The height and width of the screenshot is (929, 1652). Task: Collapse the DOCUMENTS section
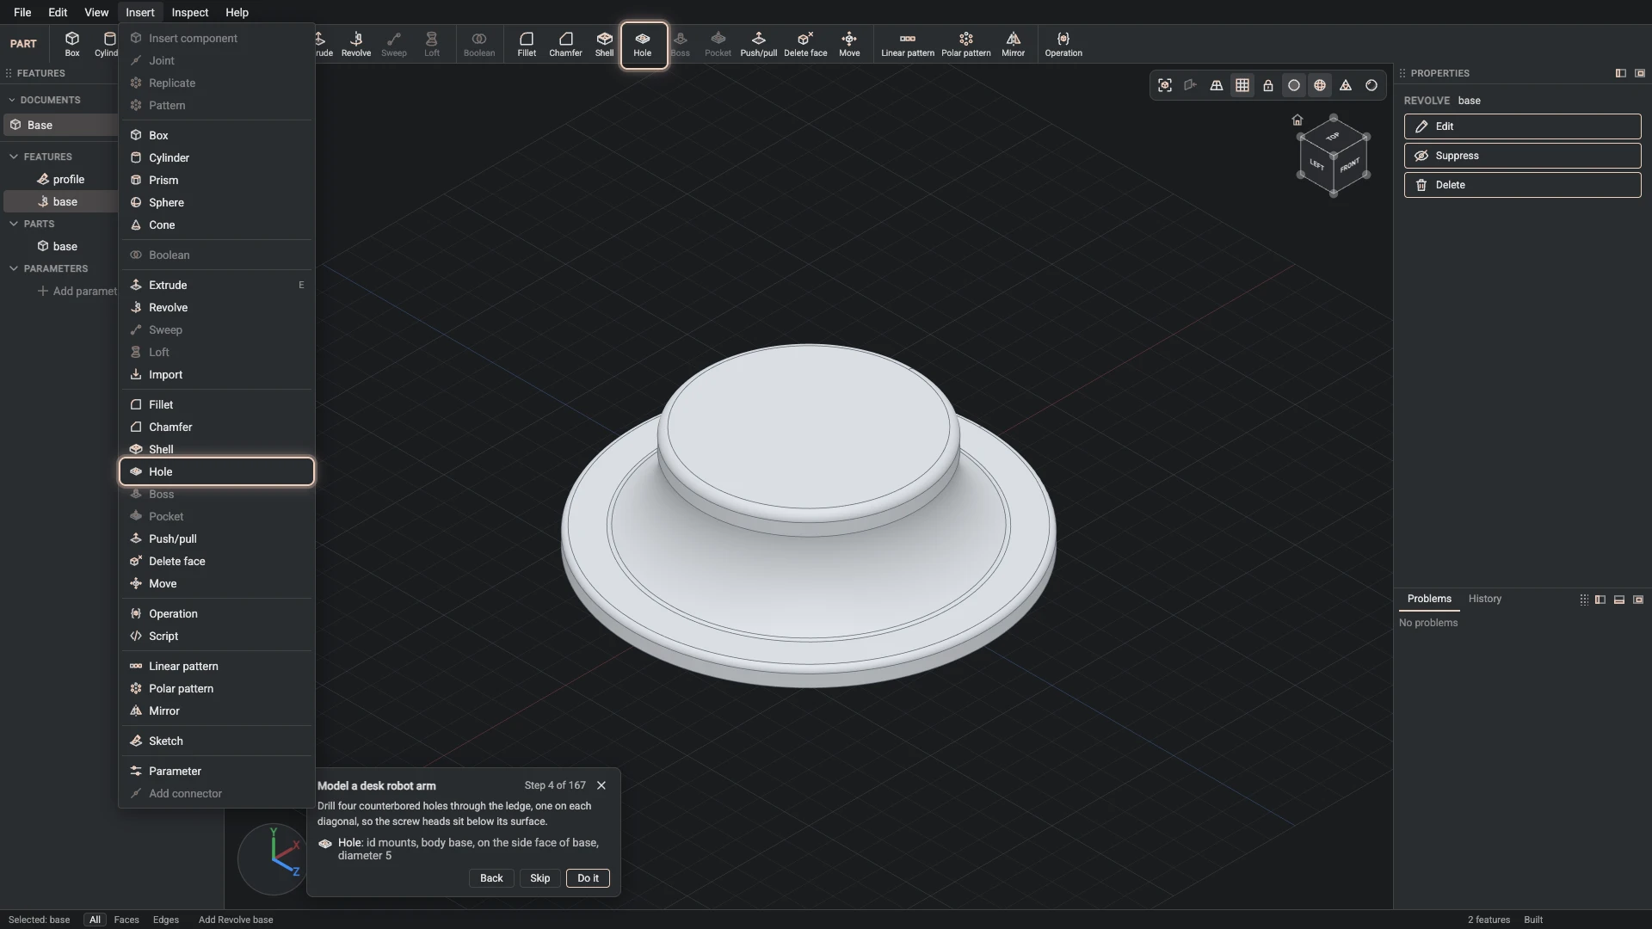click(x=12, y=100)
